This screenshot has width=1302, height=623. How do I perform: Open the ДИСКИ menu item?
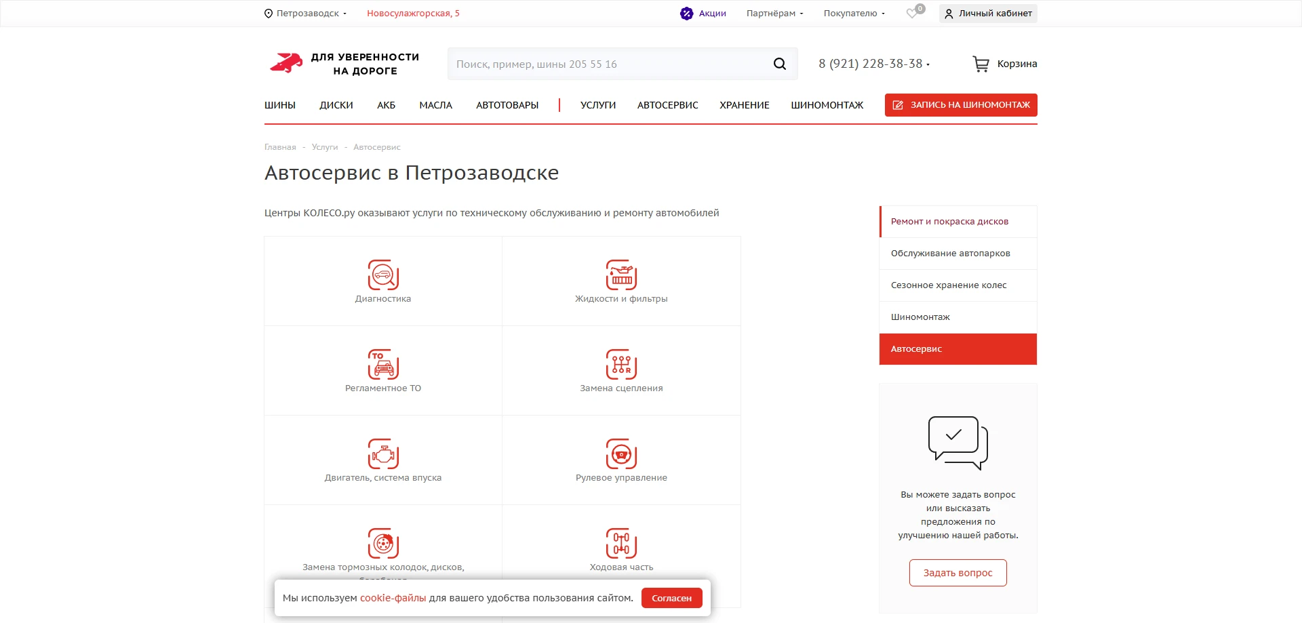pyautogui.click(x=336, y=105)
